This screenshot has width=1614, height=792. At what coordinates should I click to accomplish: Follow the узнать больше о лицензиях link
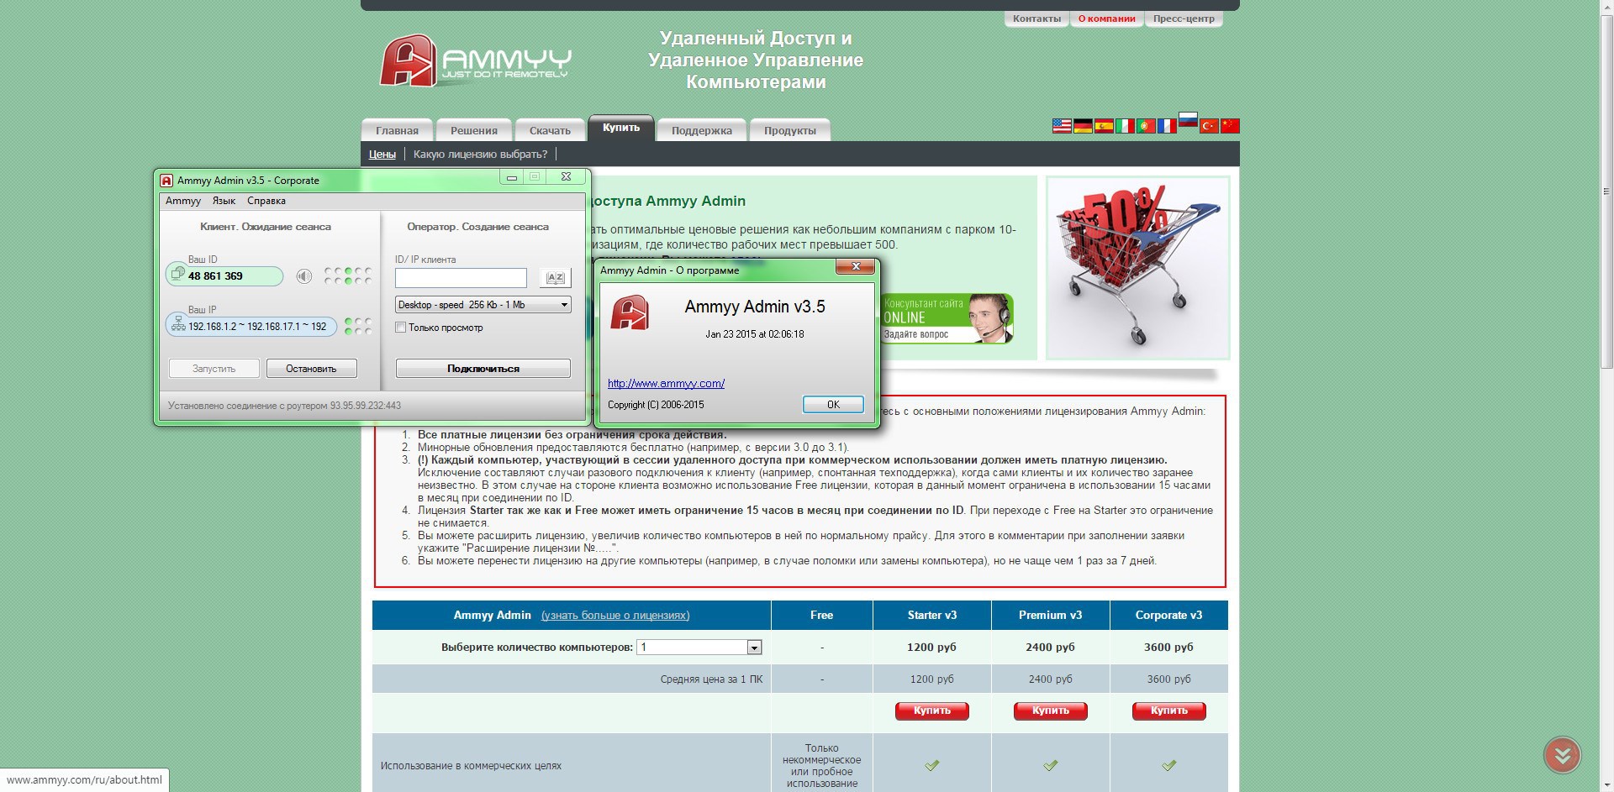pos(615,616)
